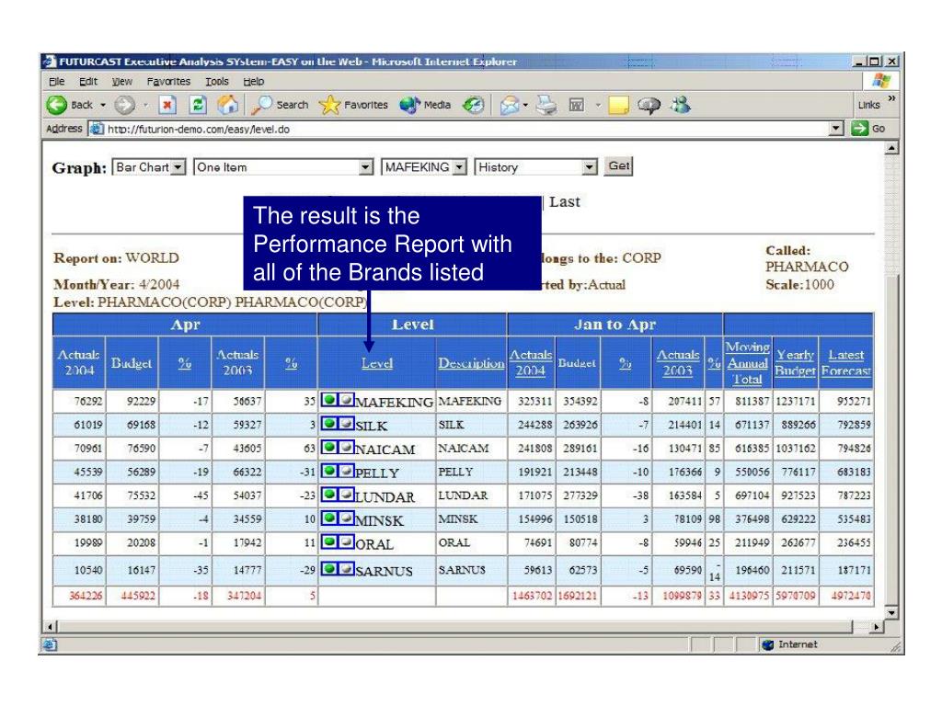Viewport: 942px width, 706px height.
Task: Click the Actuals 2003 Jan to Apr link
Action: 678,362
